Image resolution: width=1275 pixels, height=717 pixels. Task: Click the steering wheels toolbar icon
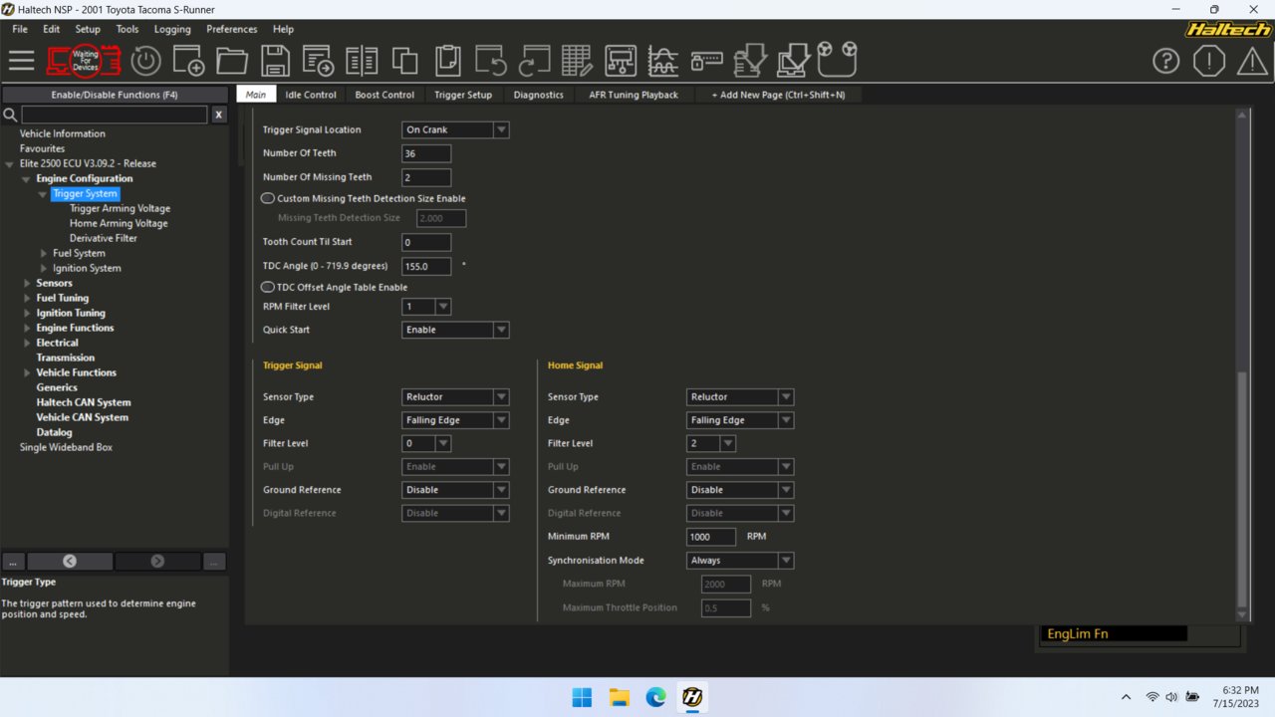pyautogui.click(x=838, y=59)
